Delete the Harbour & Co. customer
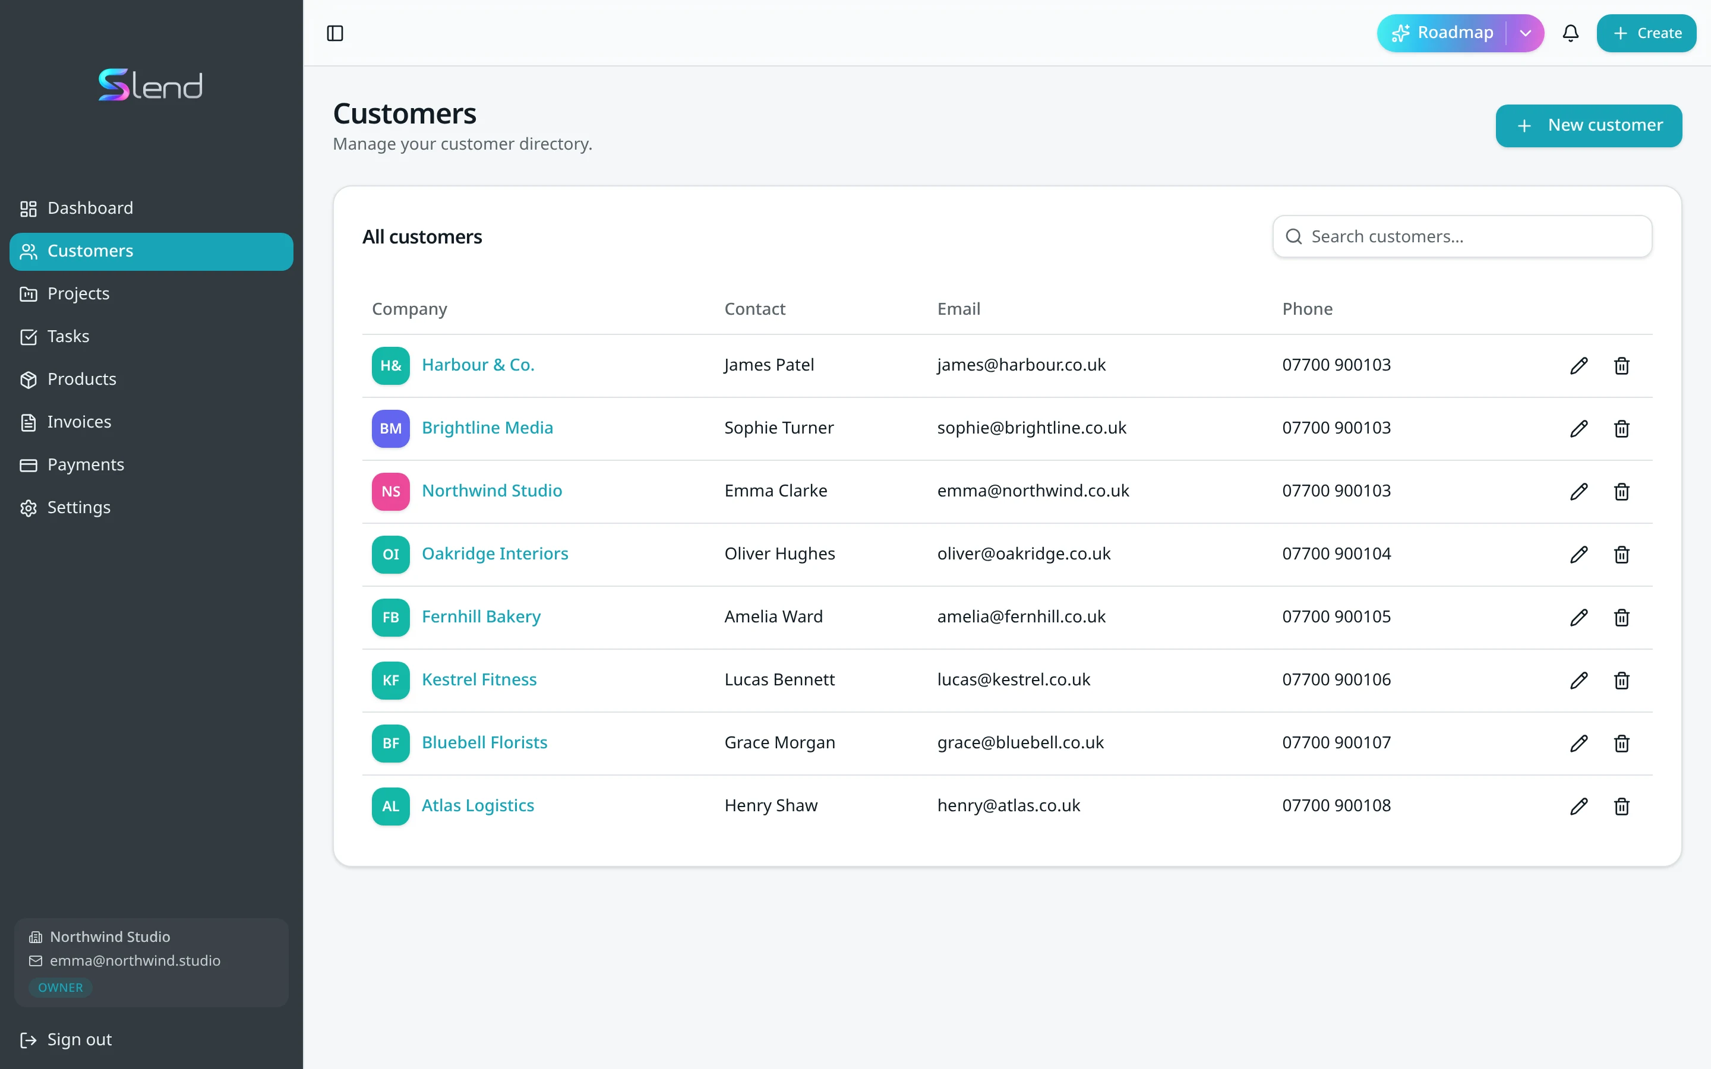 1622,365
